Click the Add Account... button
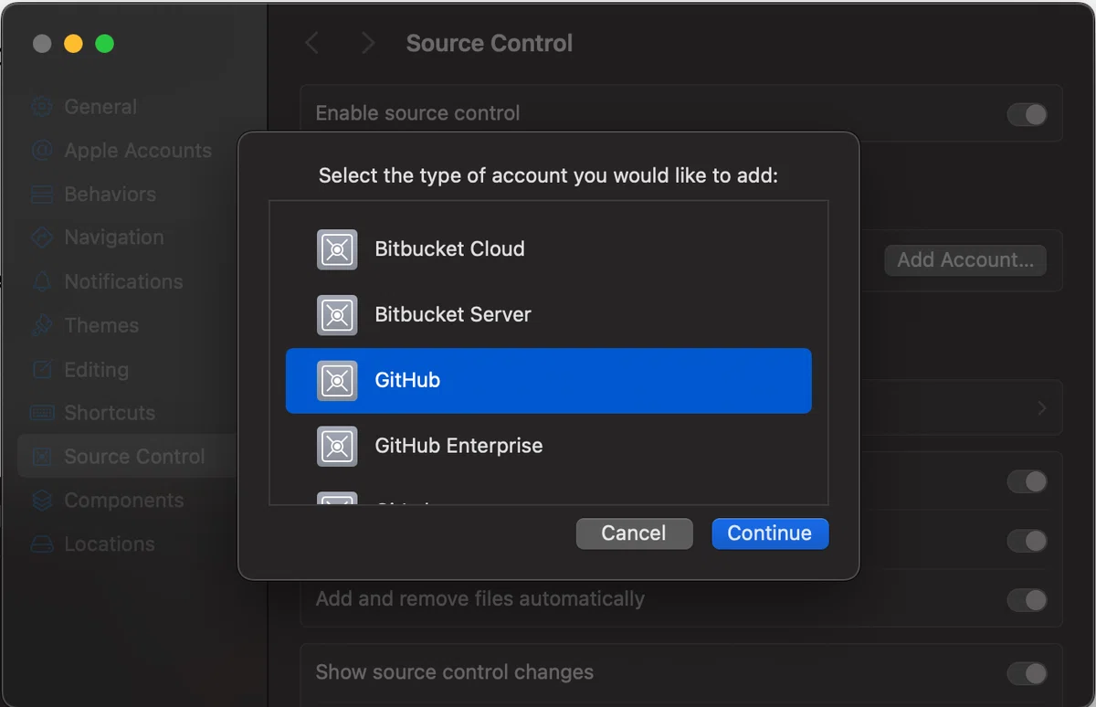The height and width of the screenshot is (707, 1096). (965, 260)
